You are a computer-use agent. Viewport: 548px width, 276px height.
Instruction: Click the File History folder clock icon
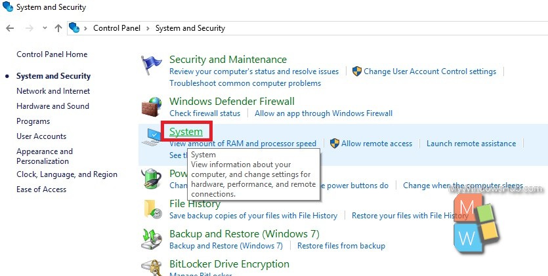coord(153,209)
